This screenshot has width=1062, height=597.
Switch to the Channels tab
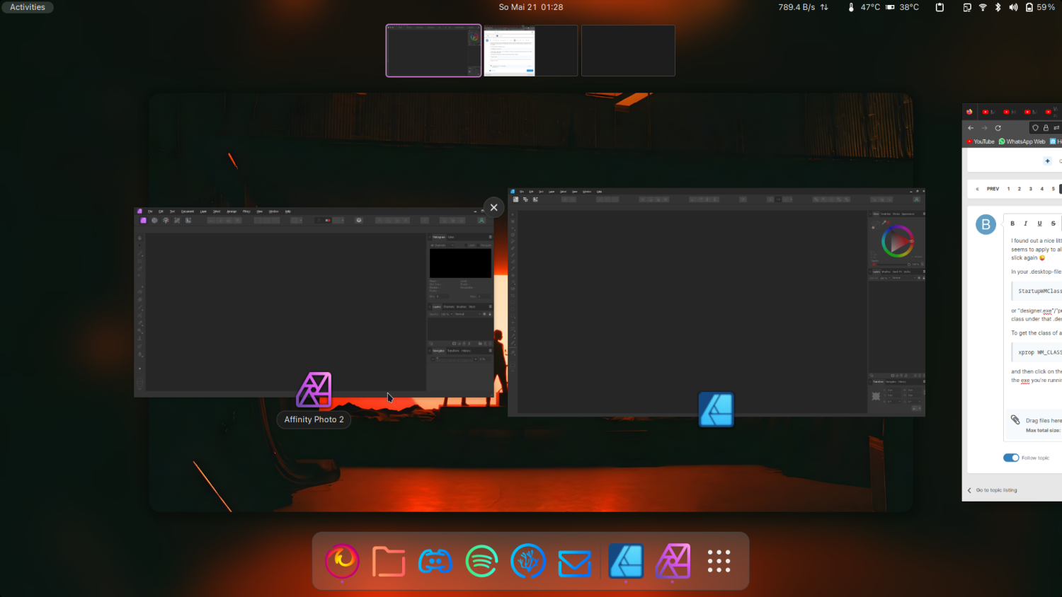448,307
